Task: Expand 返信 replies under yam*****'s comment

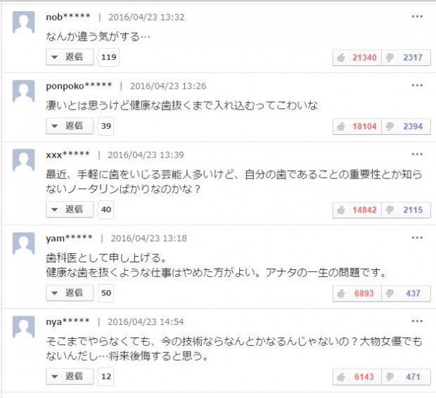Action: click(70, 293)
